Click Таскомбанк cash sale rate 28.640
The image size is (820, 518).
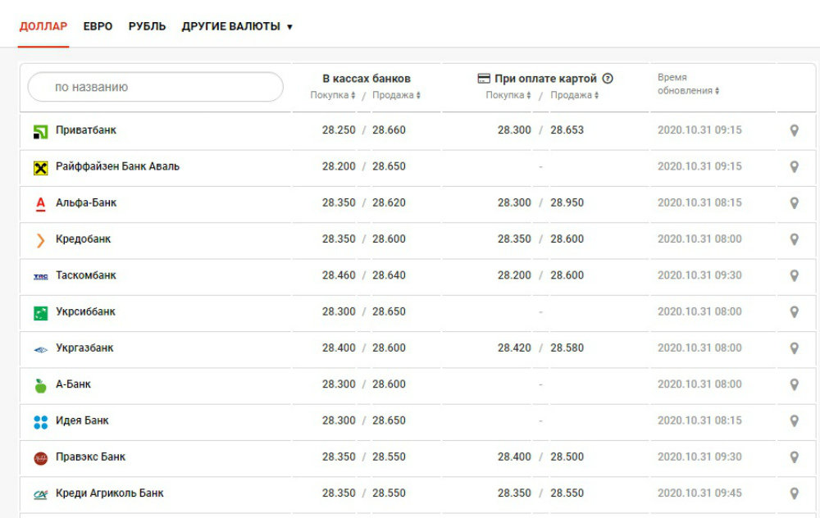pyautogui.click(x=389, y=275)
